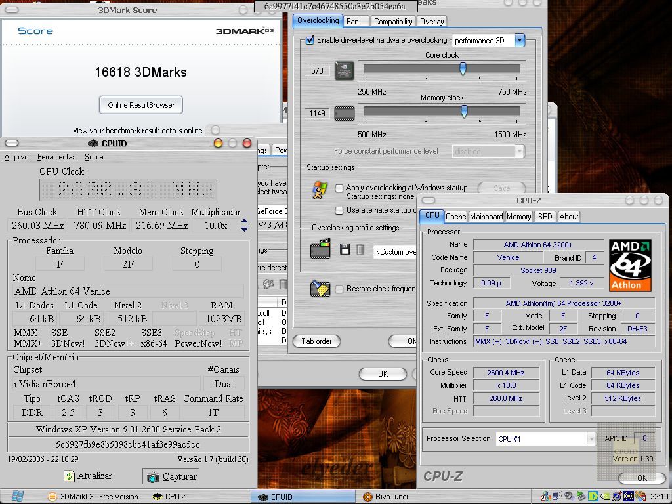Click the Windows startup settings icon

click(x=320, y=191)
